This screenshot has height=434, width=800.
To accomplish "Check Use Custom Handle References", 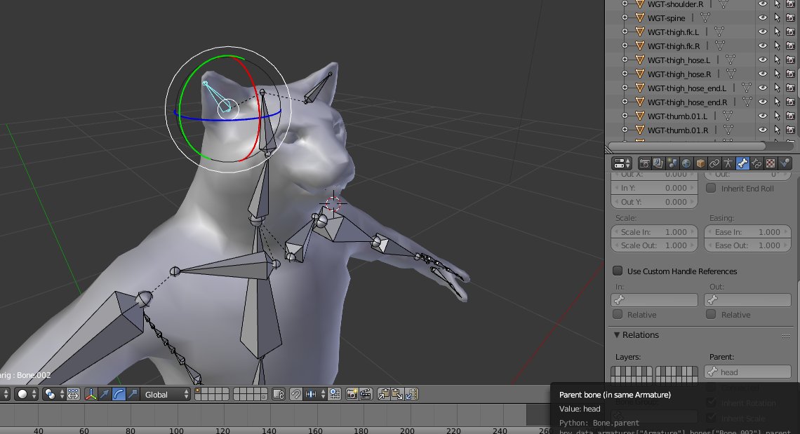I will coord(618,271).
